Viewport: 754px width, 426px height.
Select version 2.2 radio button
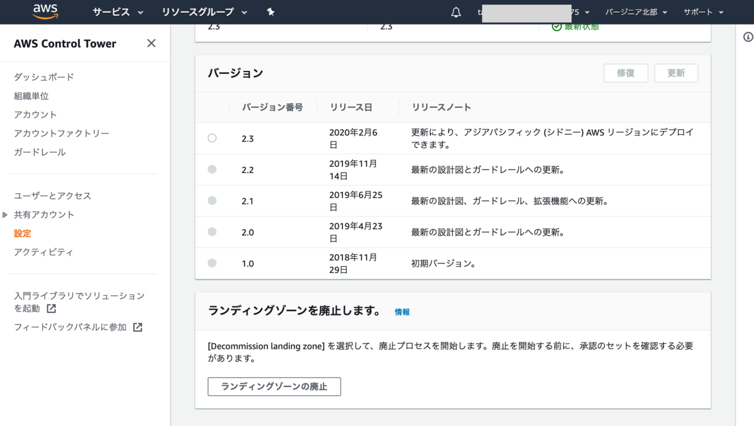(212, 169)
